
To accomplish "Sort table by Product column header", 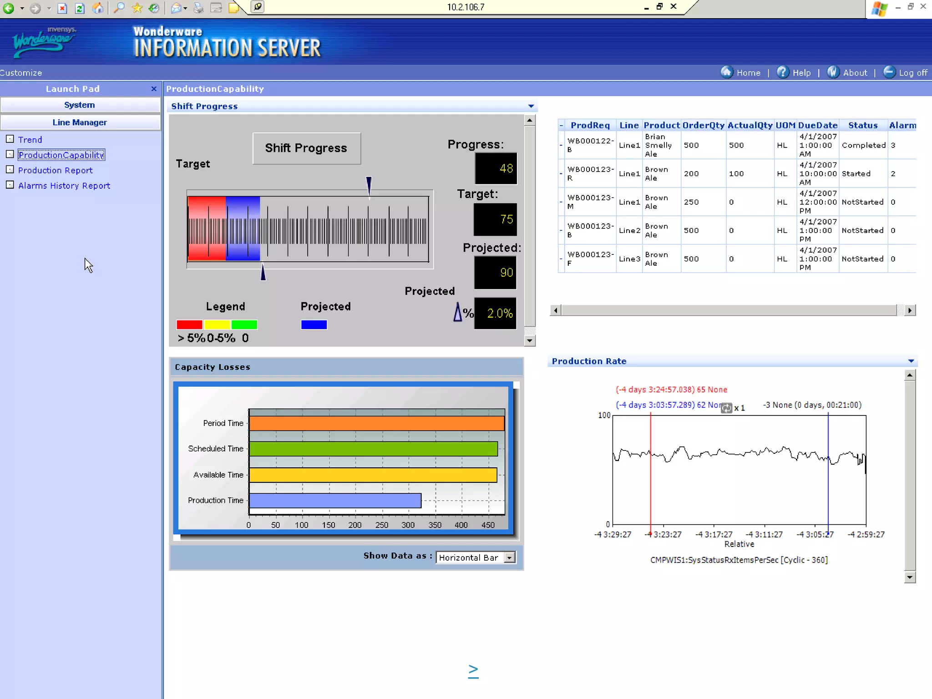I will tap(662, 125).
